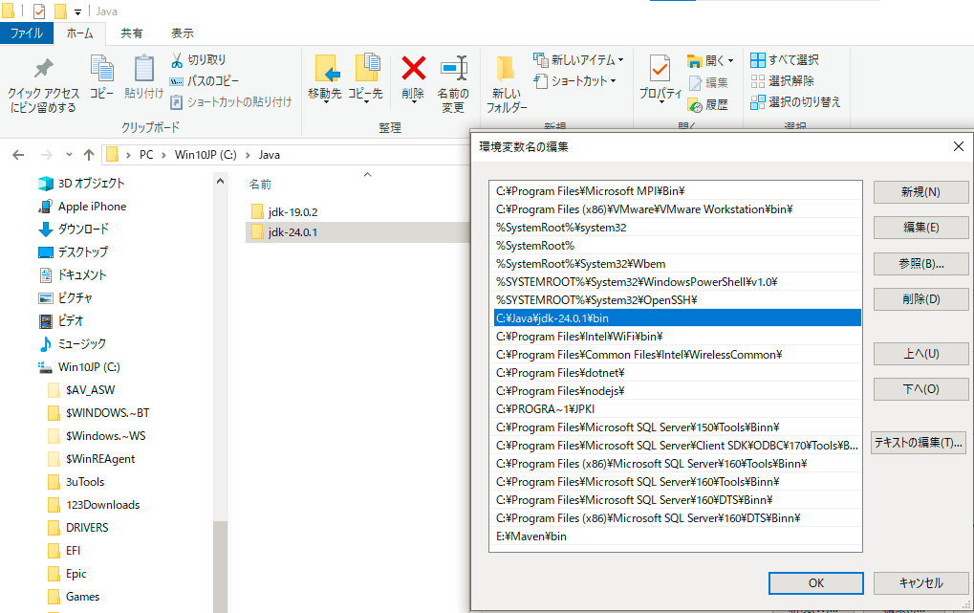
Task: Switch to the ホーム ribbon tab
Action: click(x=80, y=33)
